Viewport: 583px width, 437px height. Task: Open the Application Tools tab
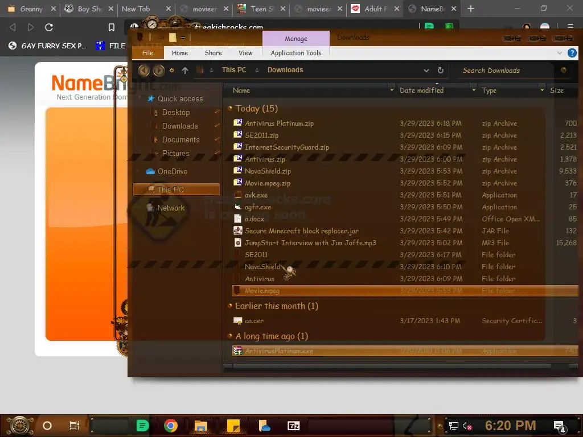tap(295, 53)
